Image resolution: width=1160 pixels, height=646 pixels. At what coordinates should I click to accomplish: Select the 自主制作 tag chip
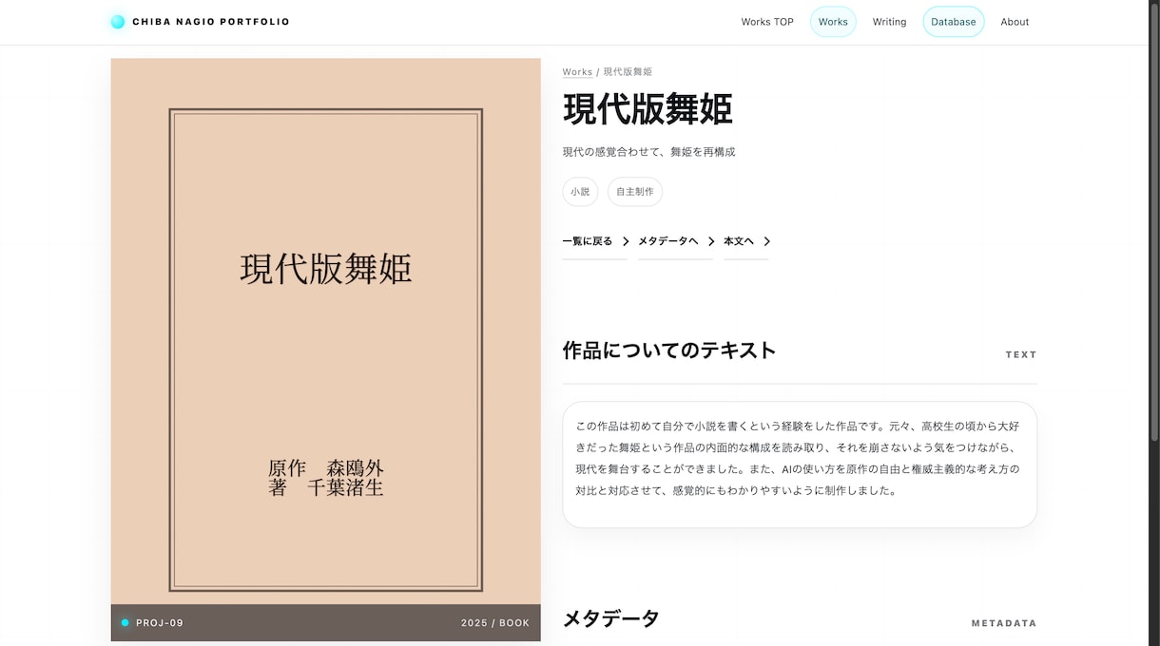635,192
